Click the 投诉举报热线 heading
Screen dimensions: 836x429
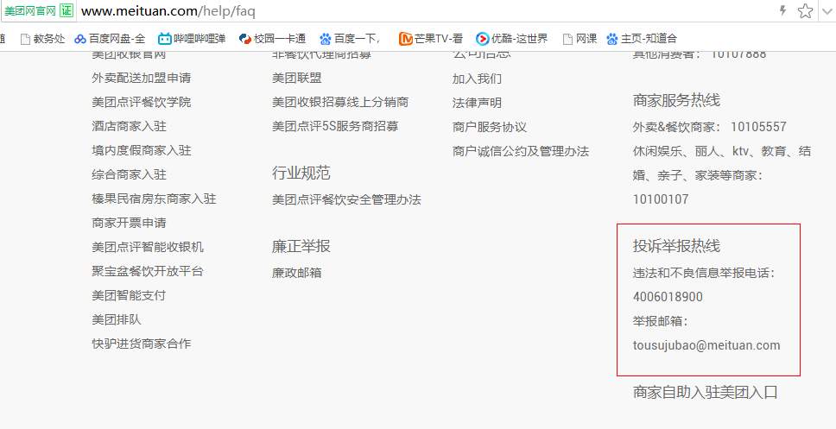point(676,246)
